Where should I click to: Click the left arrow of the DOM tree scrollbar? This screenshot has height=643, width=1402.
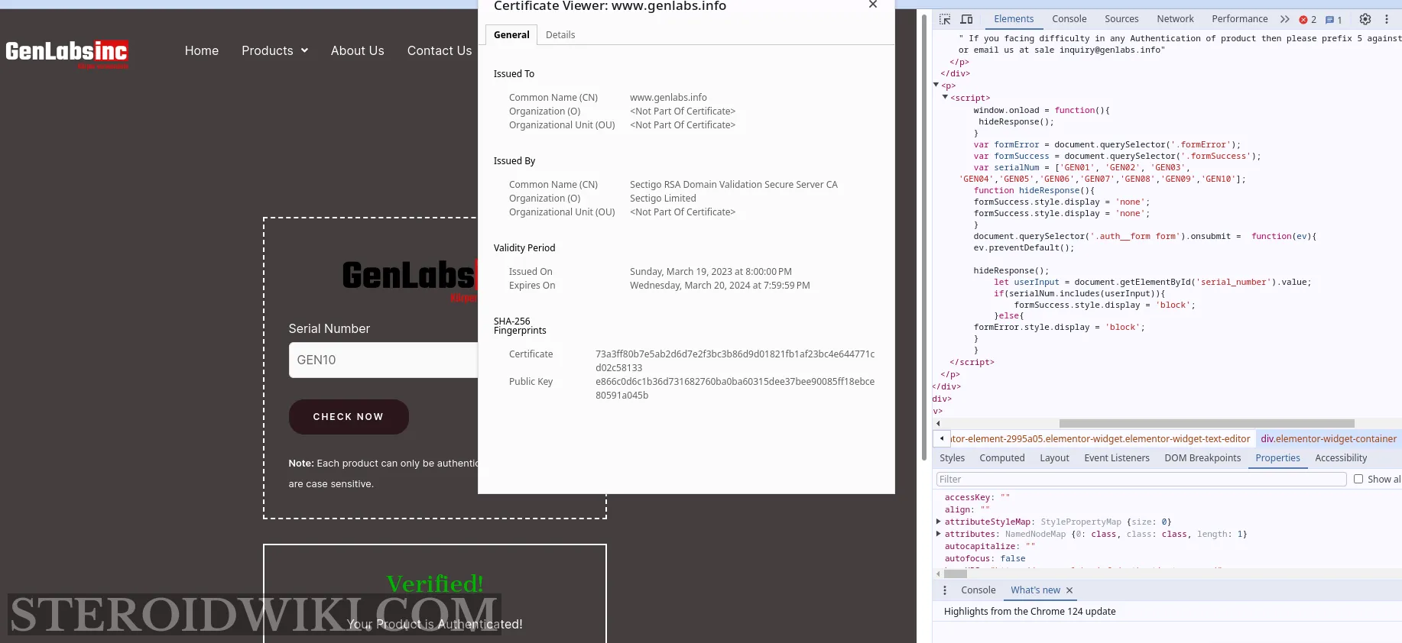coord(938,423)
